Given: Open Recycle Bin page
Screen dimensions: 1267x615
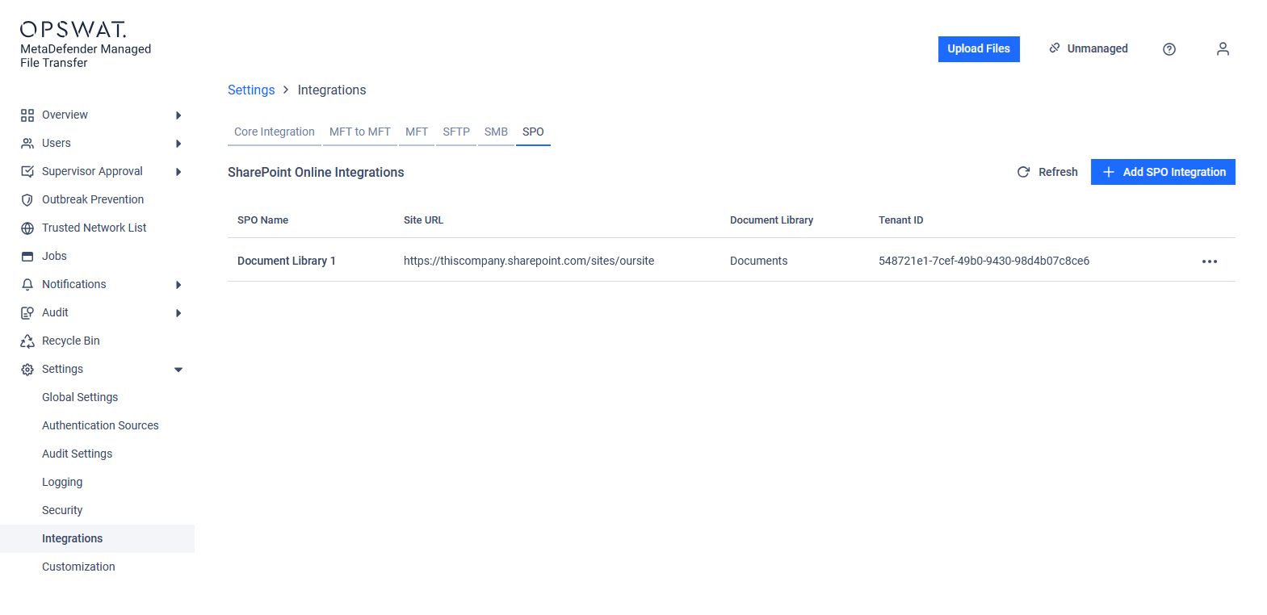Looking at the screenshot, I should click(x=71, y=341).
